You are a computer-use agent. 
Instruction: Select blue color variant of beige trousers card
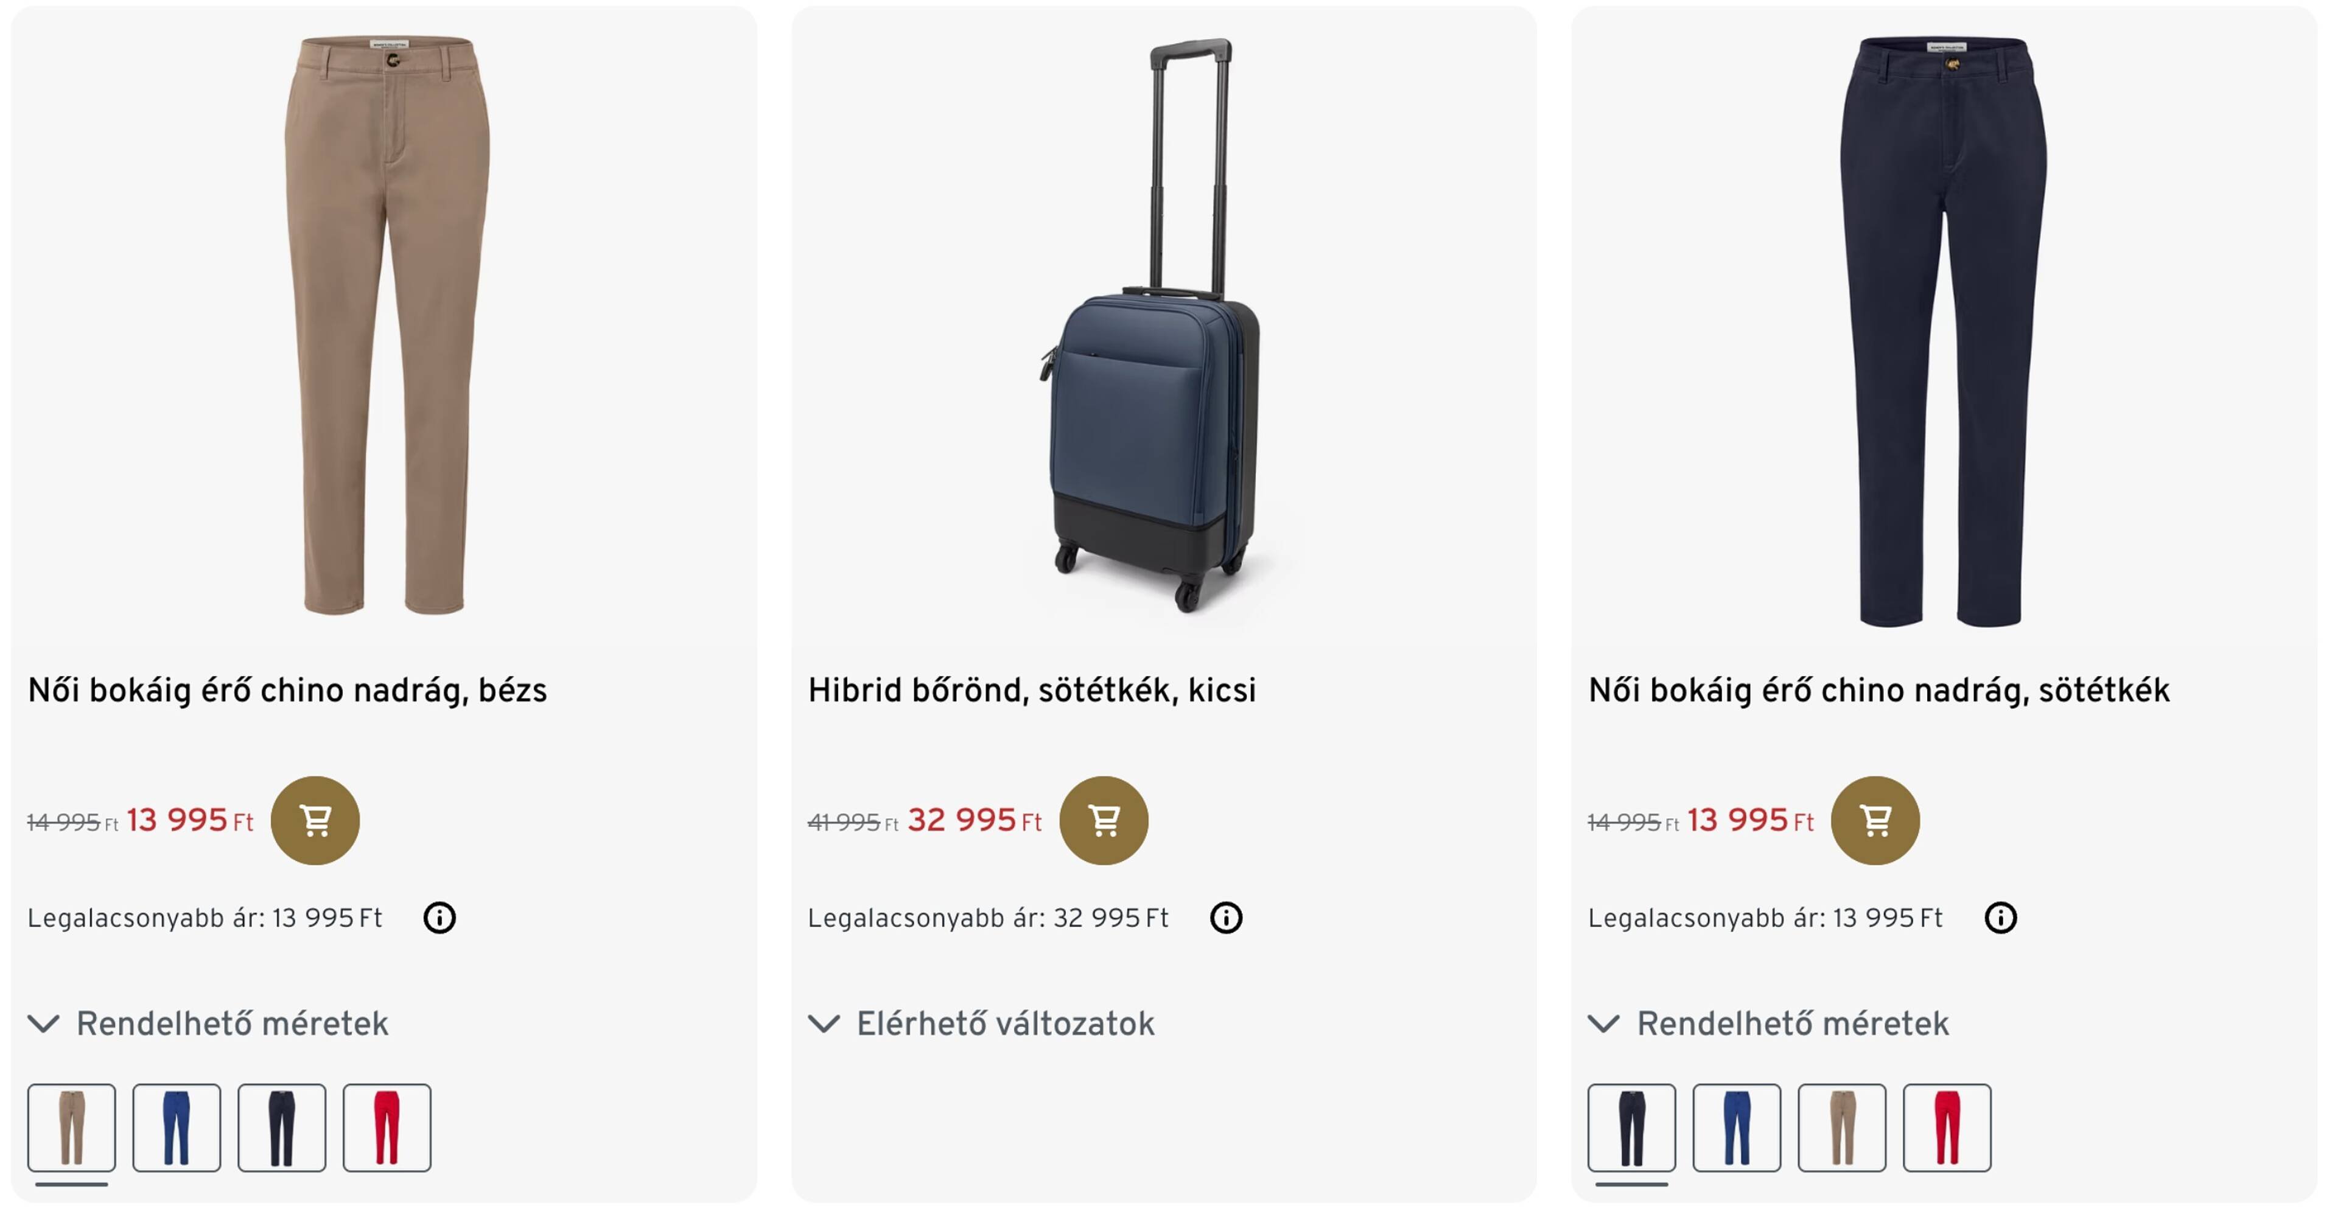pyautogui.click(x=177, y=1128)
